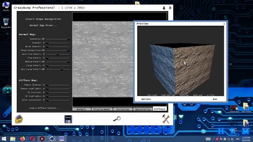The image size is (253, 142).
Task: Adjust the Large Detail slider
Action: click(x=58, y=66)
